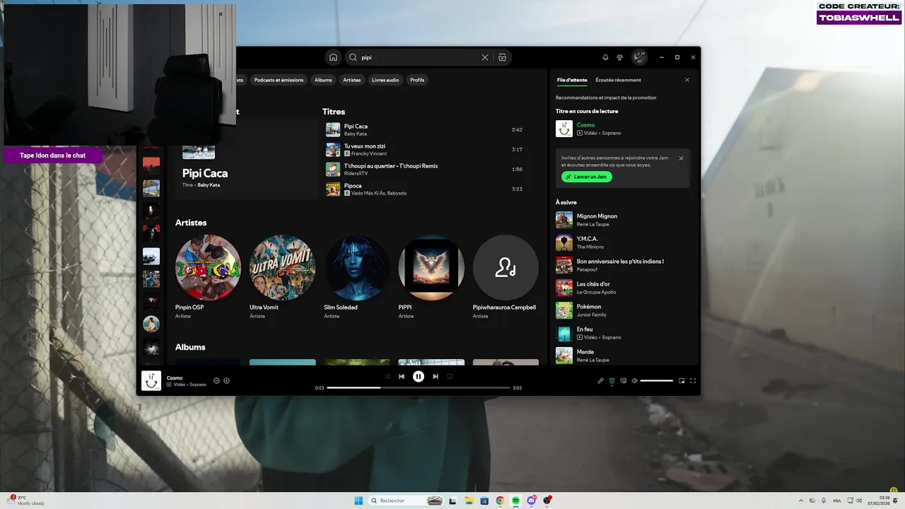Clear the search text with the X icon
This screenshot has height=509, width=905.
coord(485,57)
